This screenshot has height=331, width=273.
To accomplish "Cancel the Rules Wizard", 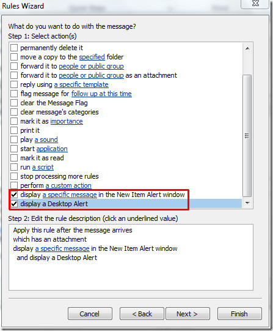I will tap(90, 314).
